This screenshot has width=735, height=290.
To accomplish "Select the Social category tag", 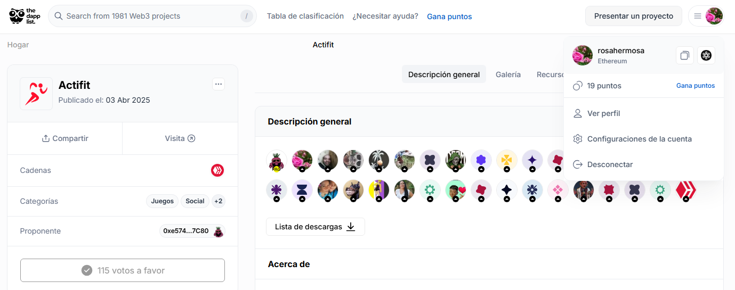I will pyautogui.click(x=195, y=201).
